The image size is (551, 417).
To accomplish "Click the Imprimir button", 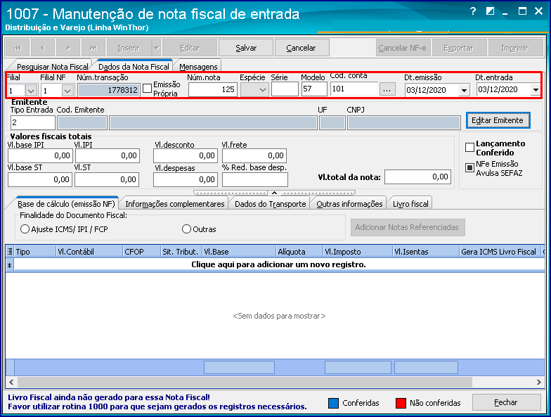I will (515, 48).
